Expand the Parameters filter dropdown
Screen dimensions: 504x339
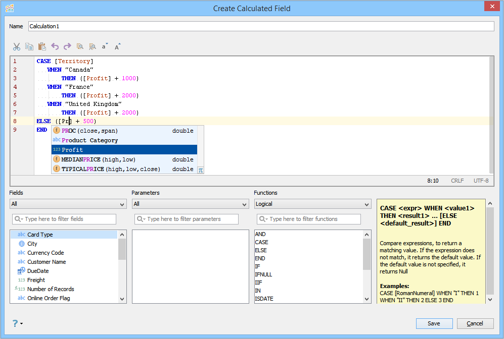pos(190,204)
